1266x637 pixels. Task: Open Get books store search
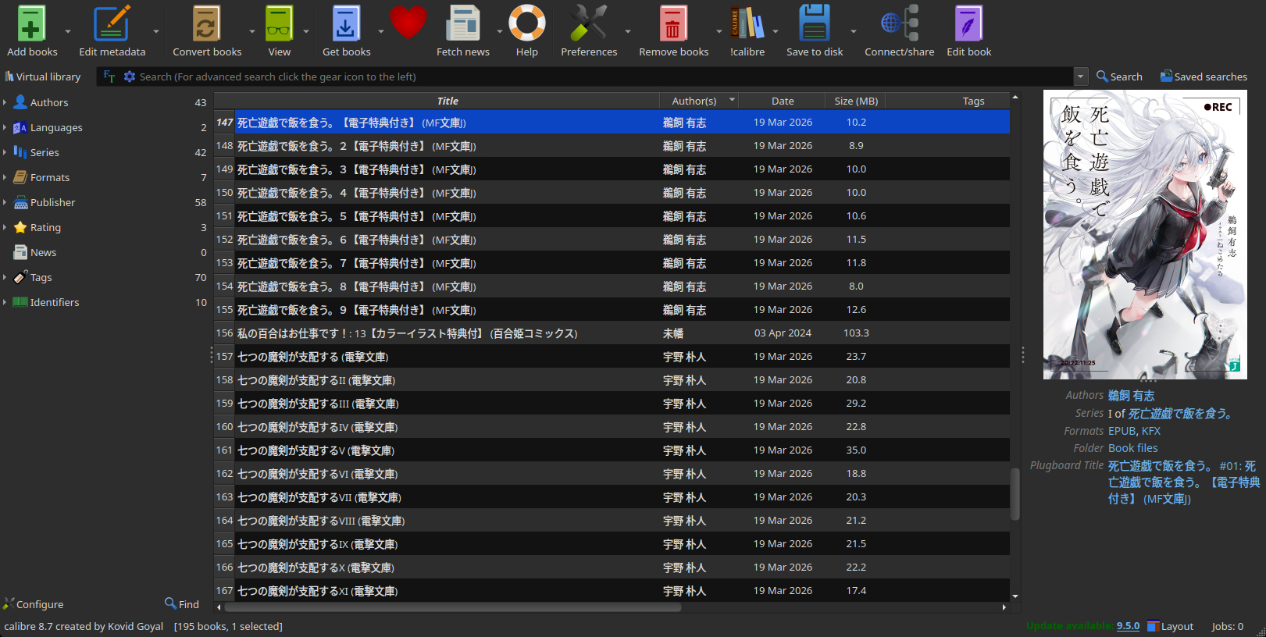coord(346,23)
